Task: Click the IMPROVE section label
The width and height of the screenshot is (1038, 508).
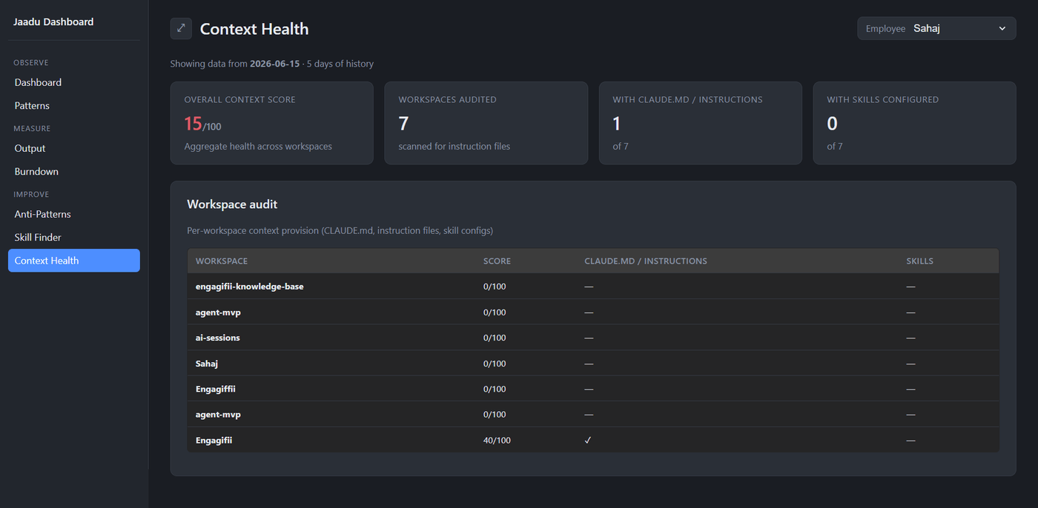Action: coord(31,194)
